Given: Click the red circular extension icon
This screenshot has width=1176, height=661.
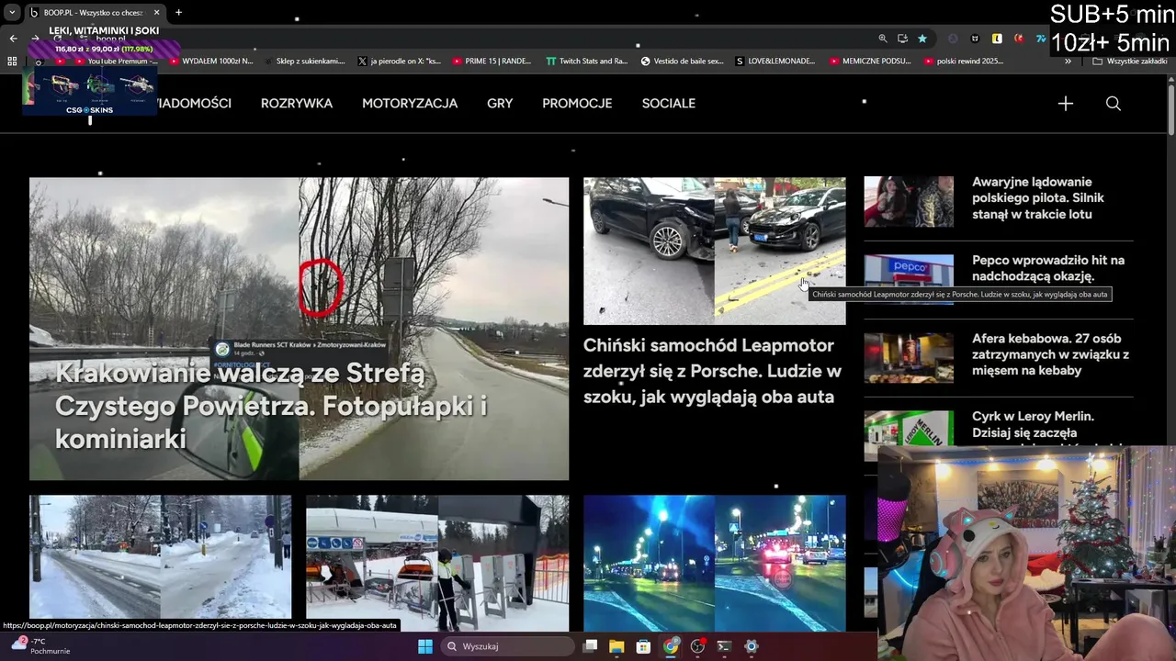Looking at the screenshot, I should click(1019, 39).
